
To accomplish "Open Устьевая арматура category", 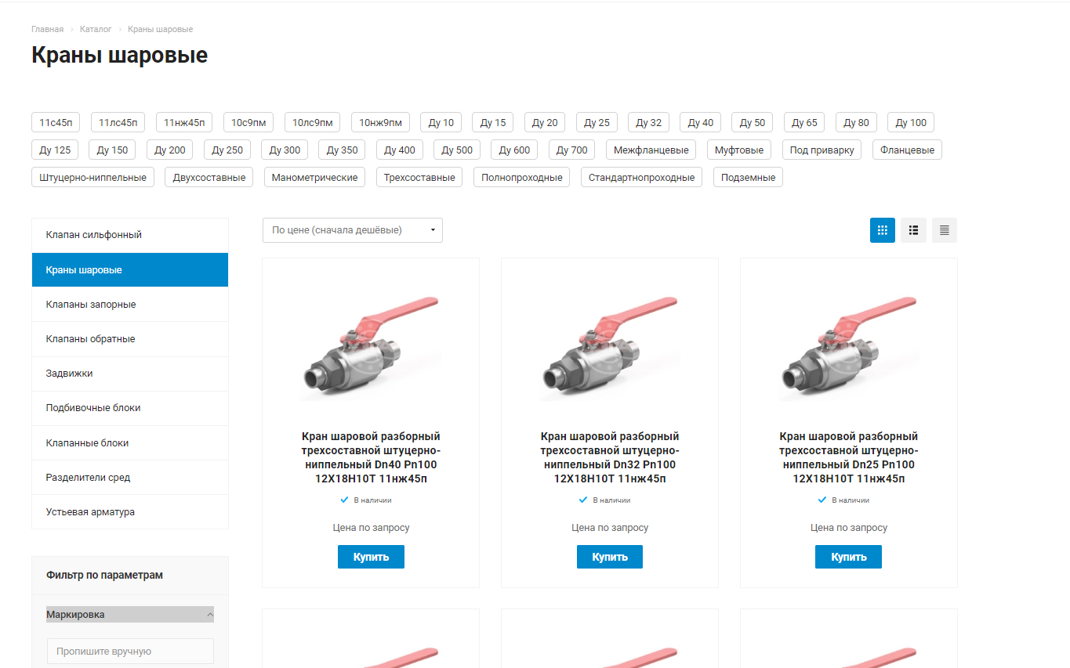I will [130, 512].
